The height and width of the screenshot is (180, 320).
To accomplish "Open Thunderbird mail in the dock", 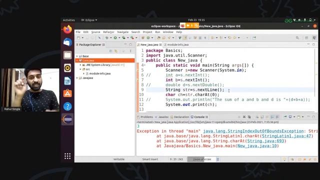I will point(67,42).
